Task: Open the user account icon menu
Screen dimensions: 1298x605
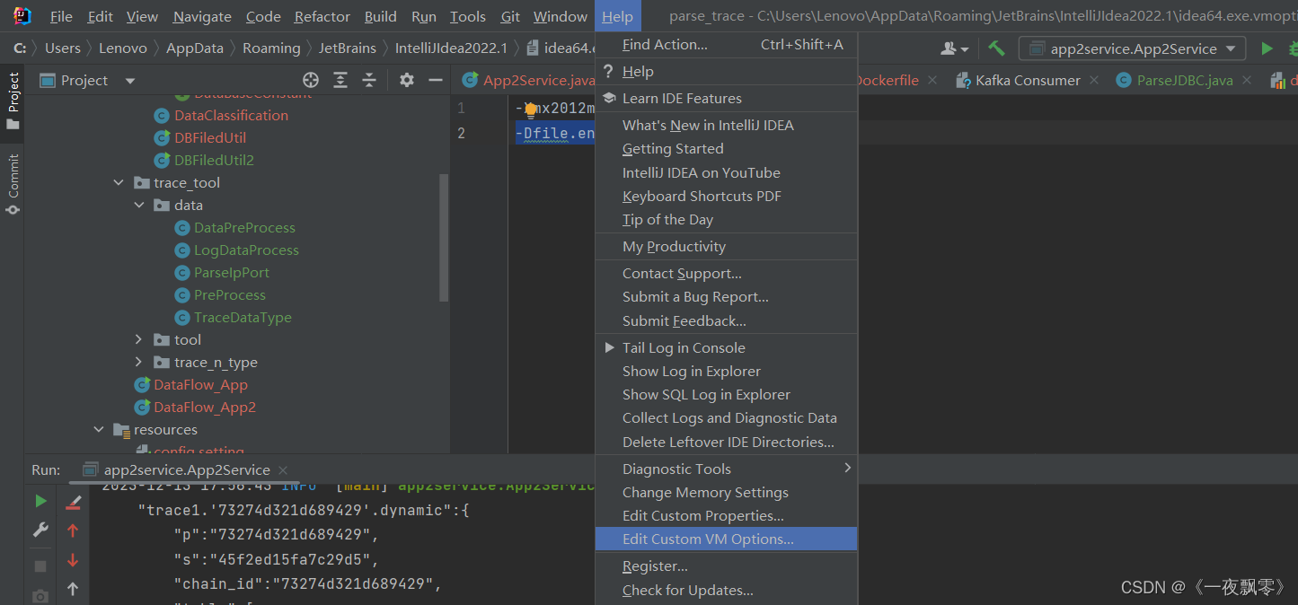Action: (955, 48)
